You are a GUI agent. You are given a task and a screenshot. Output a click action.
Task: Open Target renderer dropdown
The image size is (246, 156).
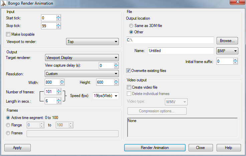click(82, 58)
